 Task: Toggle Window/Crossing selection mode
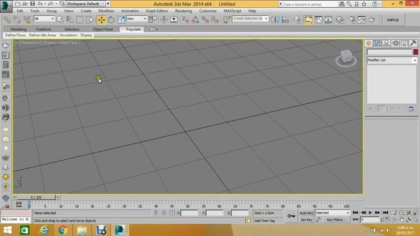coord(90,20)
